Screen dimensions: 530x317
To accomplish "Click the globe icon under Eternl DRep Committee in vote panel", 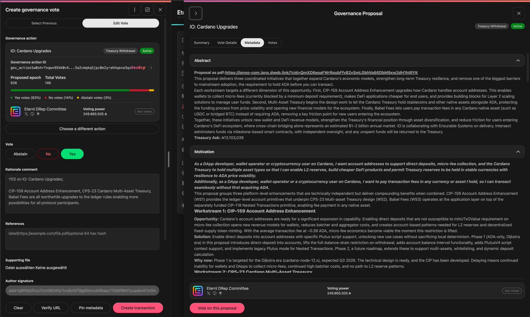I will [x=32, y=114].
